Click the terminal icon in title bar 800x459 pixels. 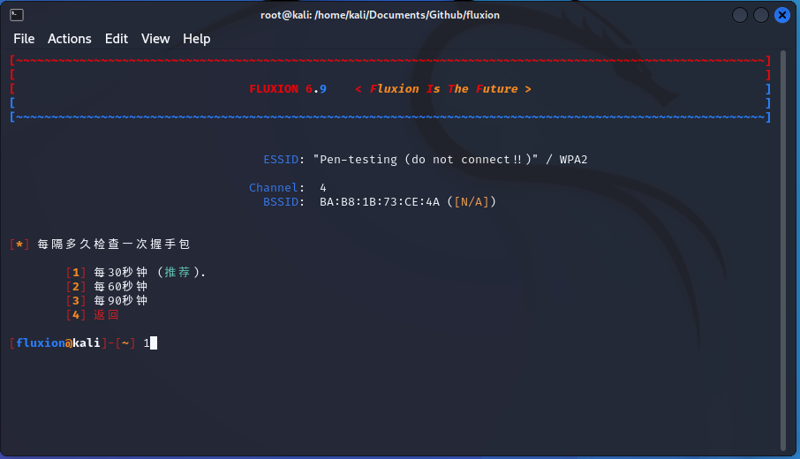point(17,15)
